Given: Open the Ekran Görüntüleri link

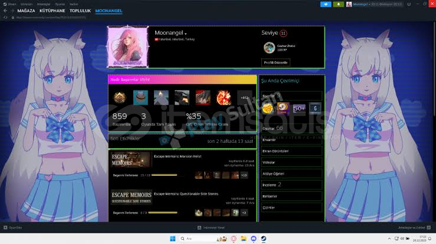Looking at the screenshot, I should pyautogui.click(x=291, y=151).
